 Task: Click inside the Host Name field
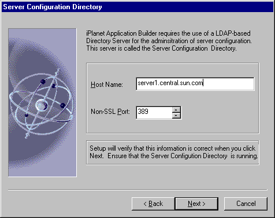pyautogui.click(x=195, y=84)
